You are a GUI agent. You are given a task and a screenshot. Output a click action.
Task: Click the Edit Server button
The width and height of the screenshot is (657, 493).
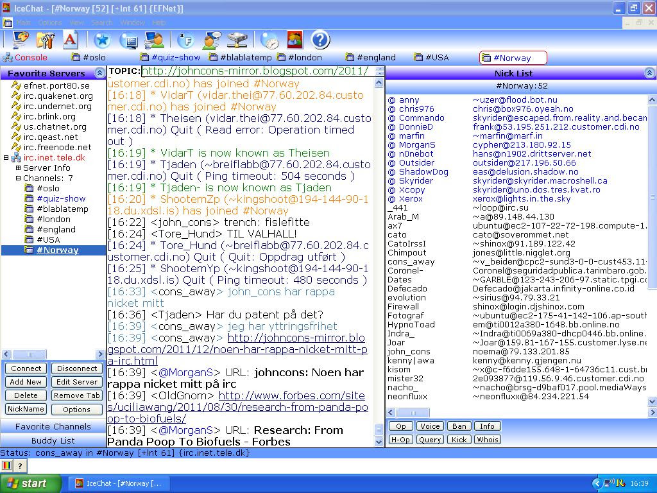77,382
